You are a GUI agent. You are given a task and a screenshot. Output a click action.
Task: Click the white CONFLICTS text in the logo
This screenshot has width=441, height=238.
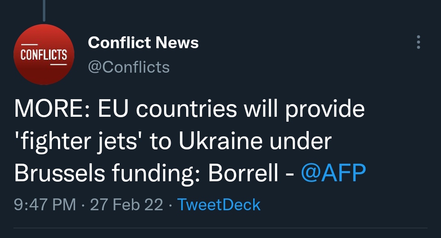click(44, 54)
